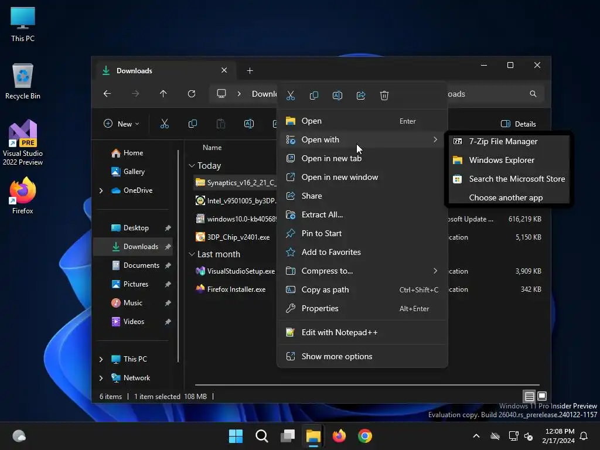Select VisualStudioSetup.exe file
The width and height of the screenshot is (600, 450).
[x=236, y=271]
